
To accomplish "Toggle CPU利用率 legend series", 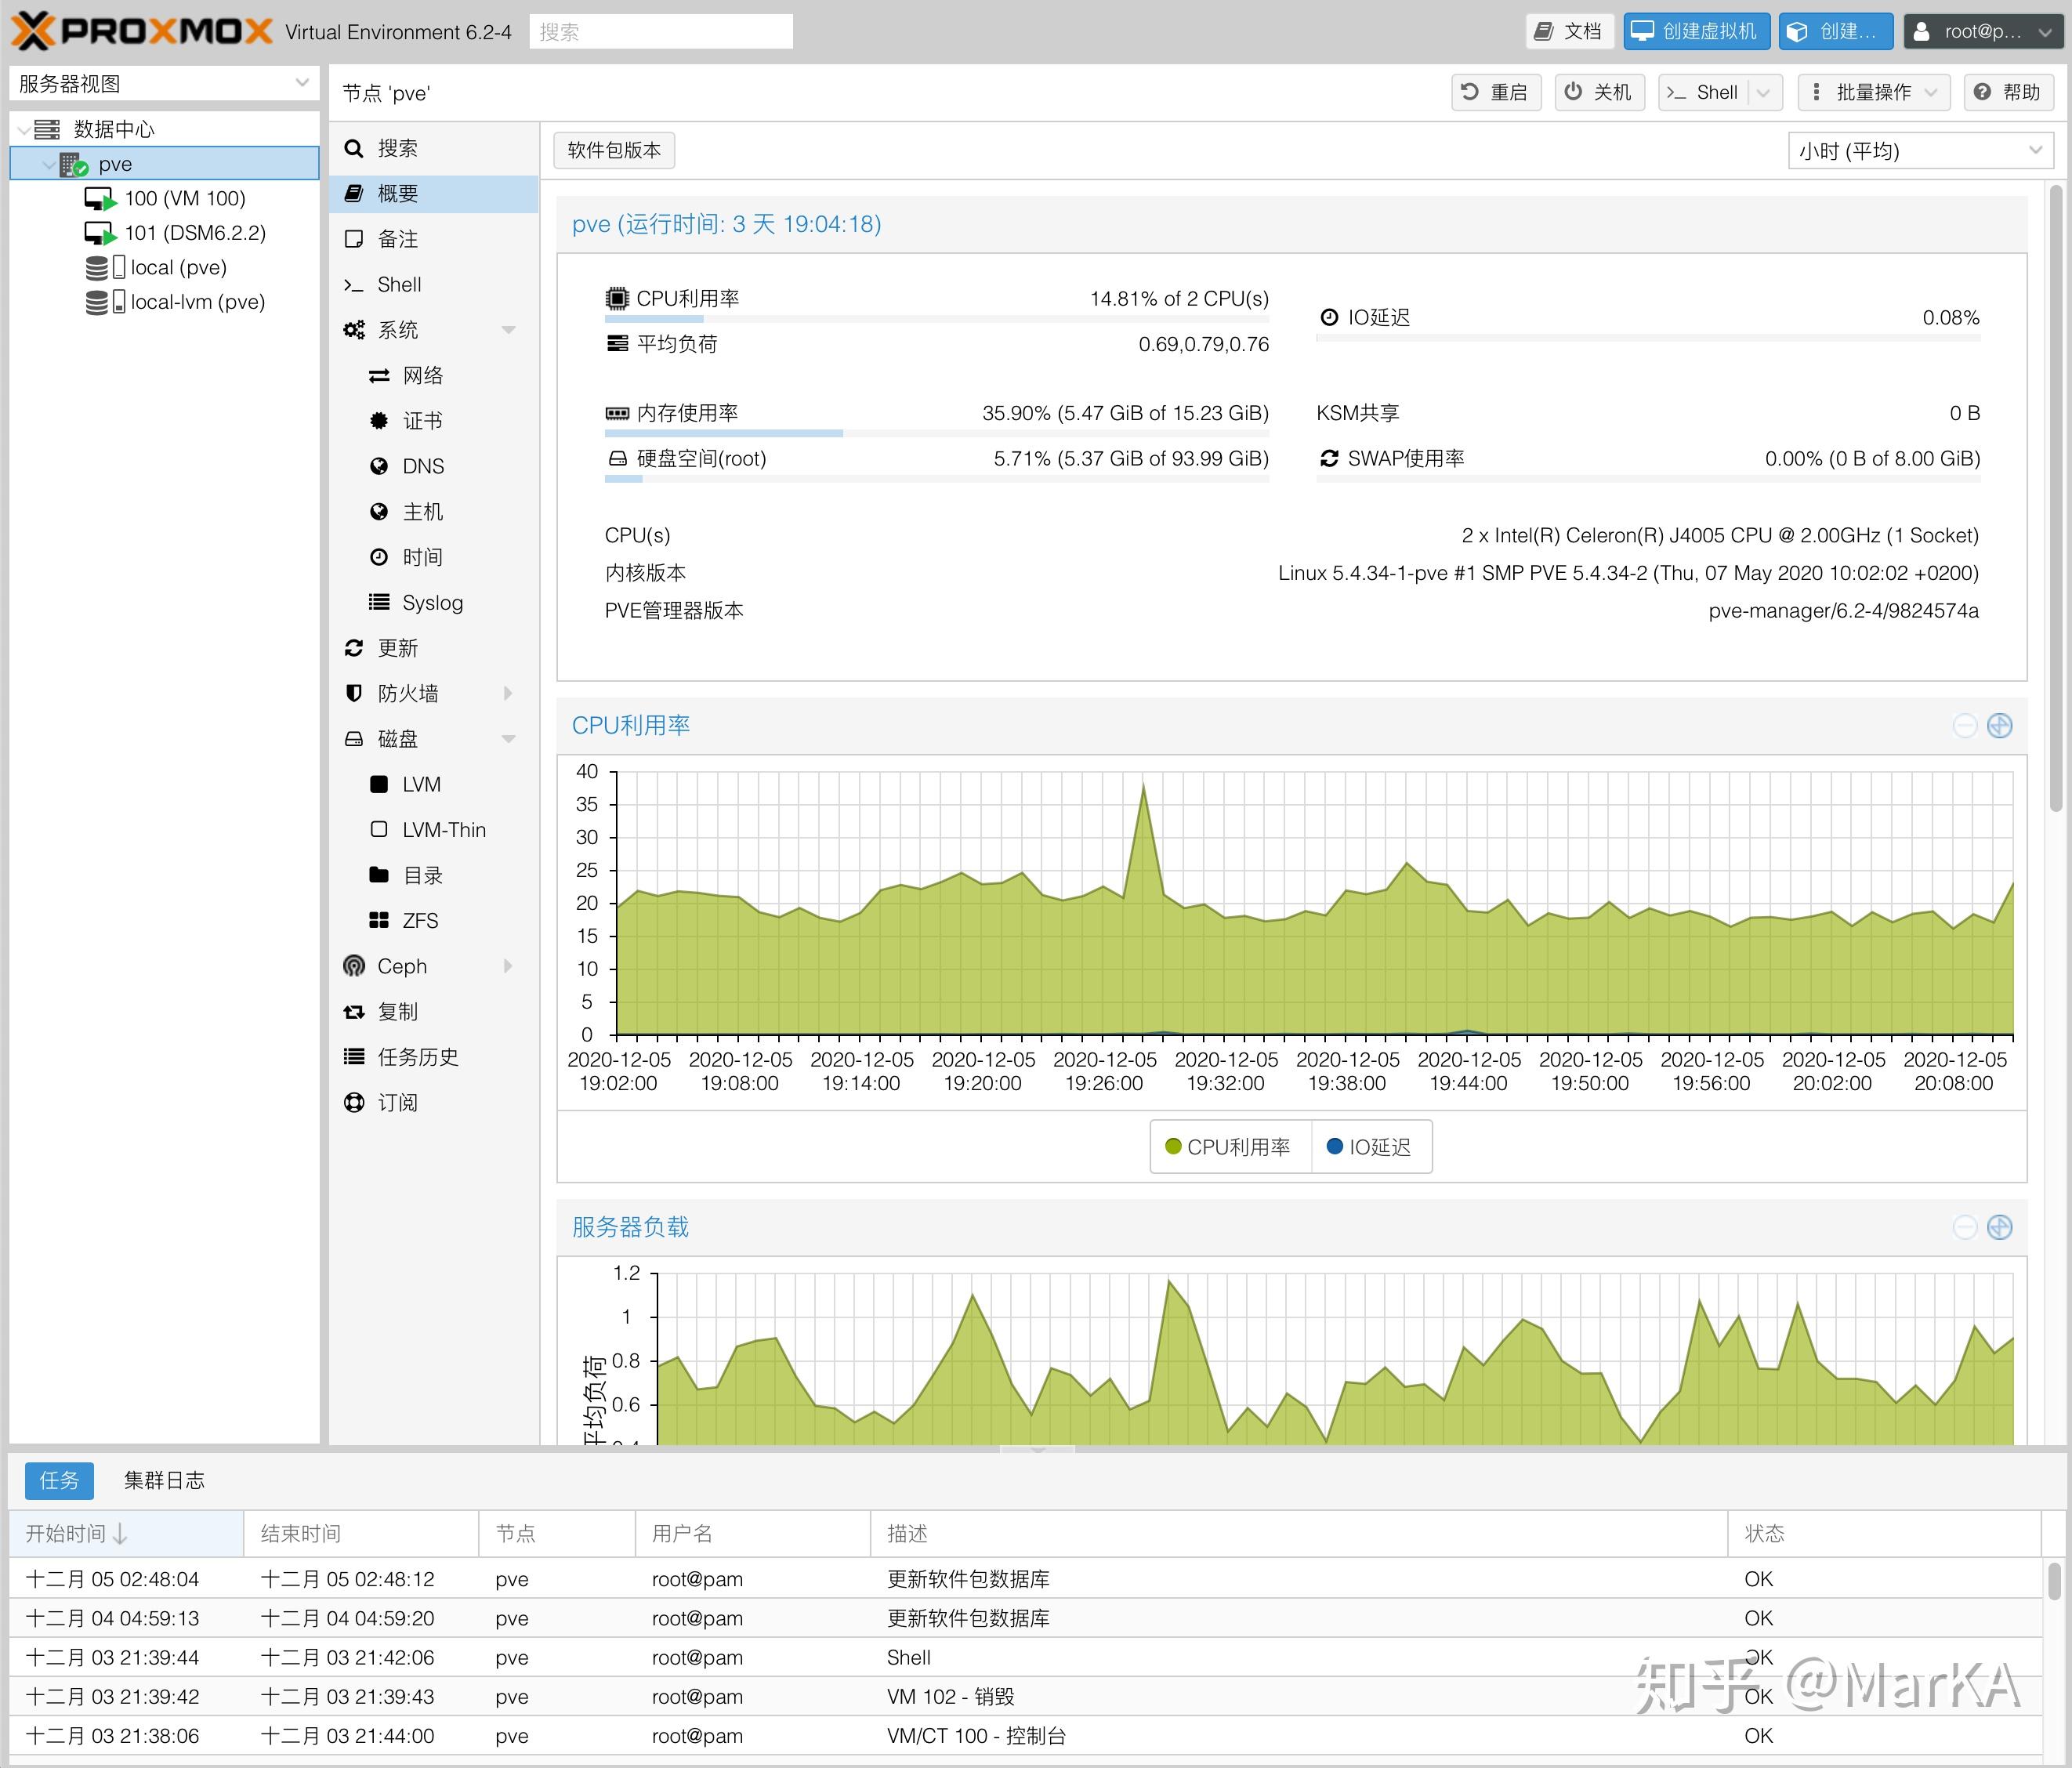I will (1229, 1147).
